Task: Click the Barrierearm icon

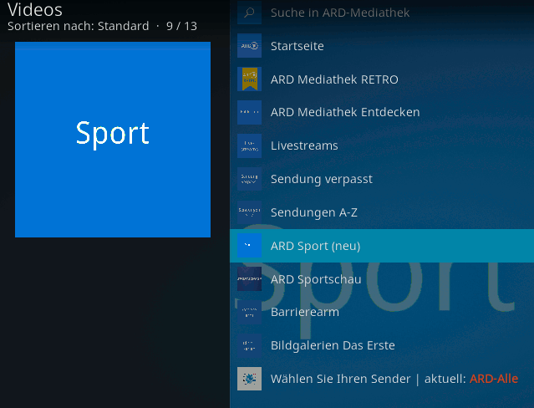Action: click(x=249, y=312)
